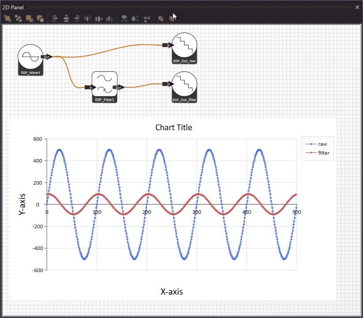Screen dimensions: 363x318
Task: Click the Bring to Front toolbar icon
Action: click(7, 19)
